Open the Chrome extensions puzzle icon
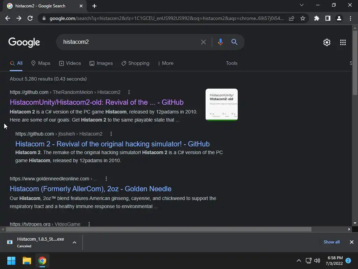The height and width of the screenshot is (269, 358). pyautogui.click(x=317, y=18)
